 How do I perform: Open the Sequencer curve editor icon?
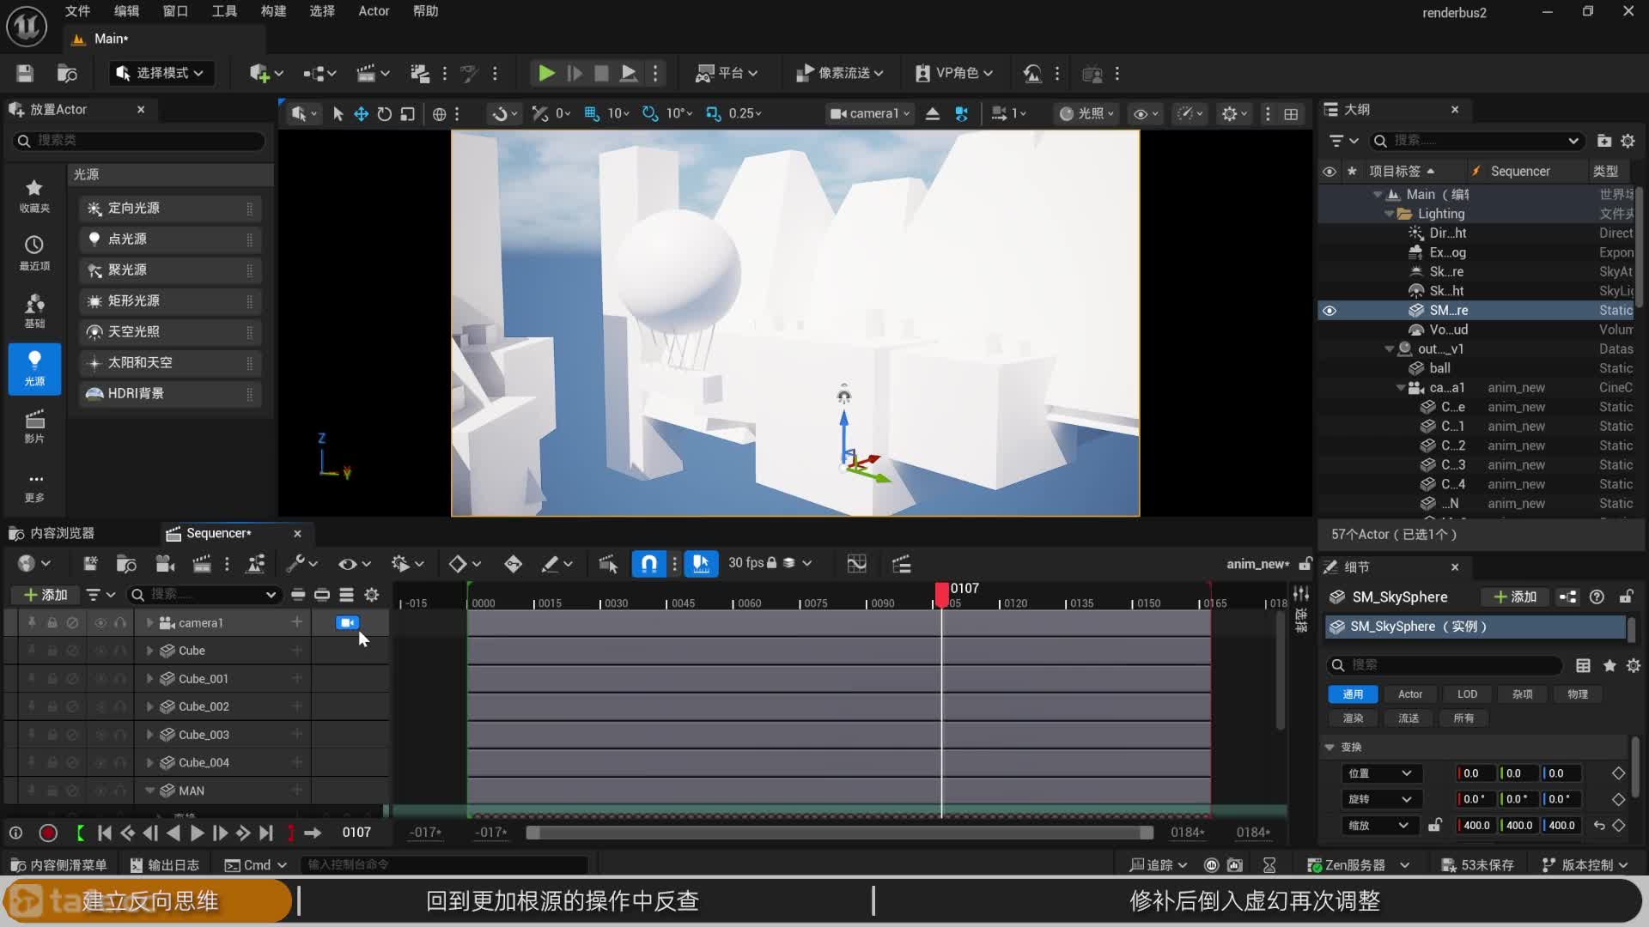pos(856,564)
